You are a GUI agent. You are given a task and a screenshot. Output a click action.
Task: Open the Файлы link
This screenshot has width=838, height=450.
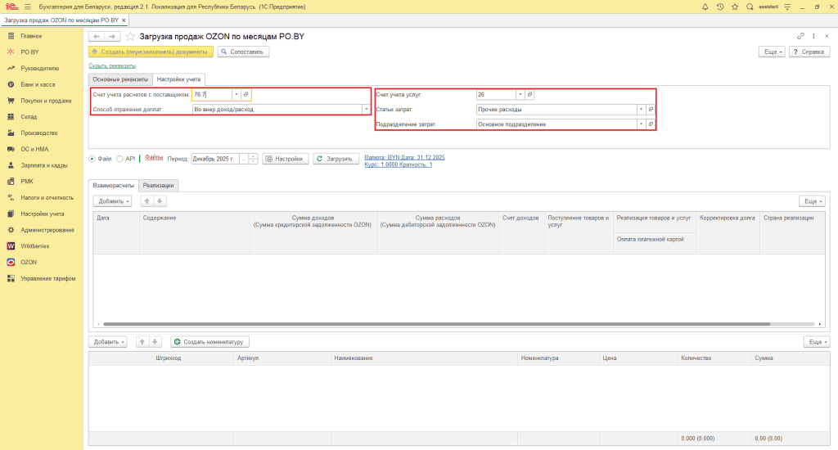click(x=153, y=157)
